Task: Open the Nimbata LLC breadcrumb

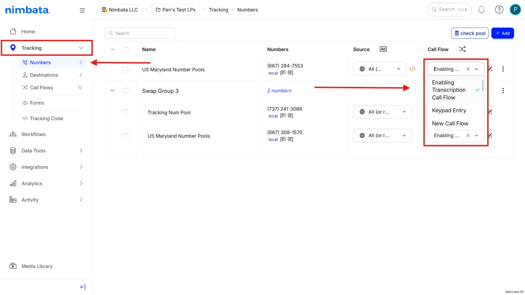Action: point(120,10)
